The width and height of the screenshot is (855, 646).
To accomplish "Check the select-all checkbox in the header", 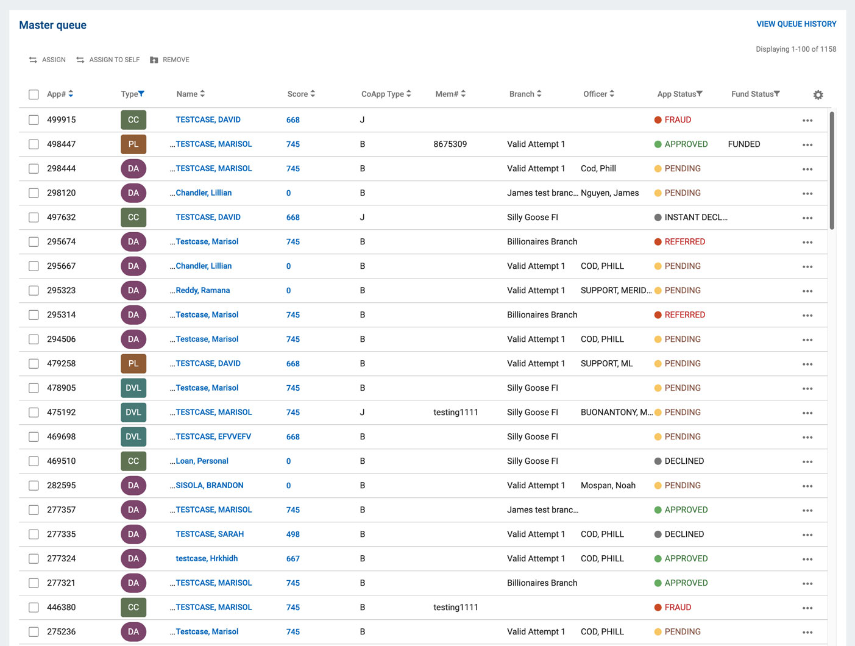I will click(x=34, y=94).
